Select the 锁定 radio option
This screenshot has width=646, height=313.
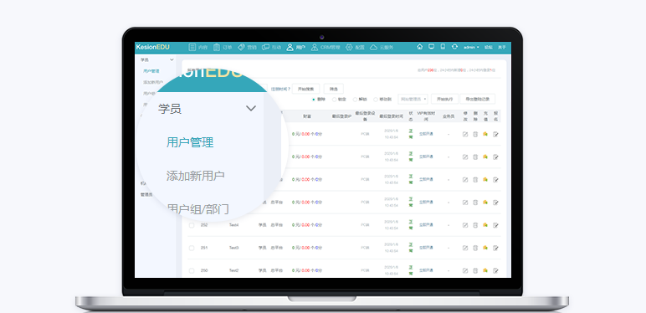[x=334, y=100]
